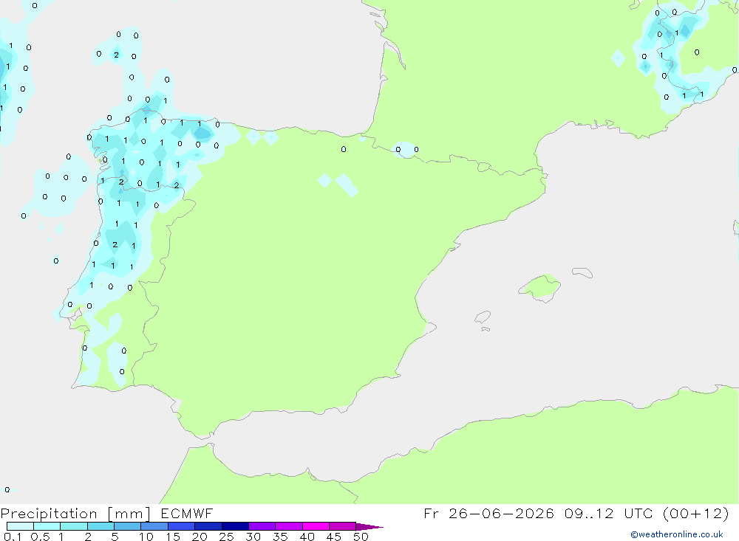This screenshot has width=739, height=541.
Task: Select the 0.5–1 mm legend color box
Action: pos(47,526)
